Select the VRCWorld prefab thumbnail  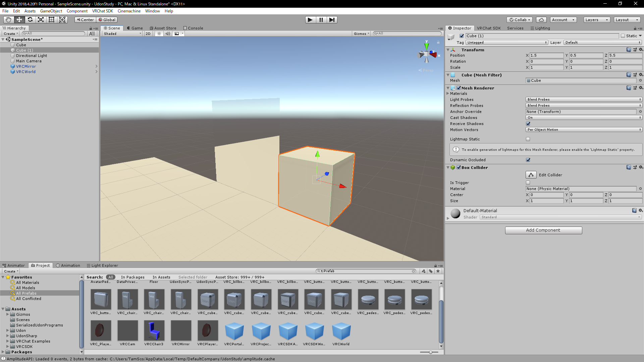[341, 331]
